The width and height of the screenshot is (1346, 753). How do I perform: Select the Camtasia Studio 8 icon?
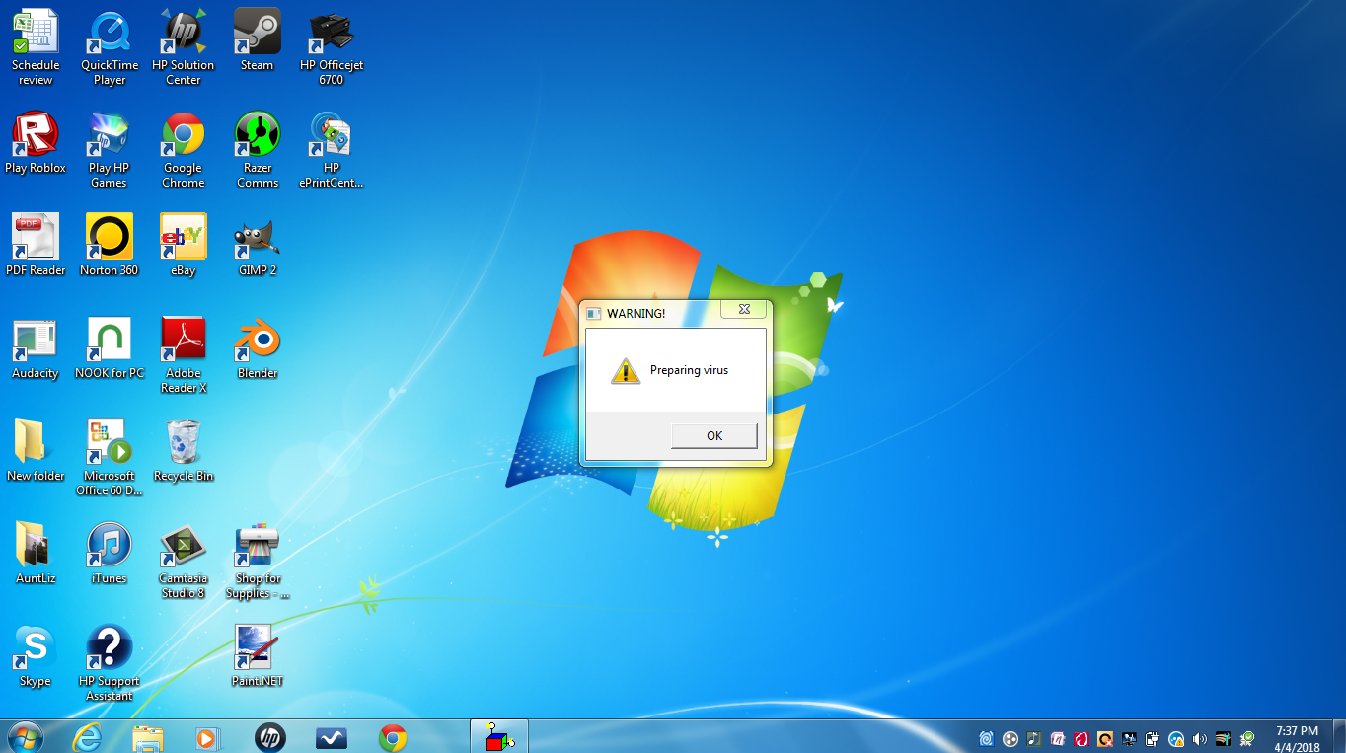click(184, 561)
